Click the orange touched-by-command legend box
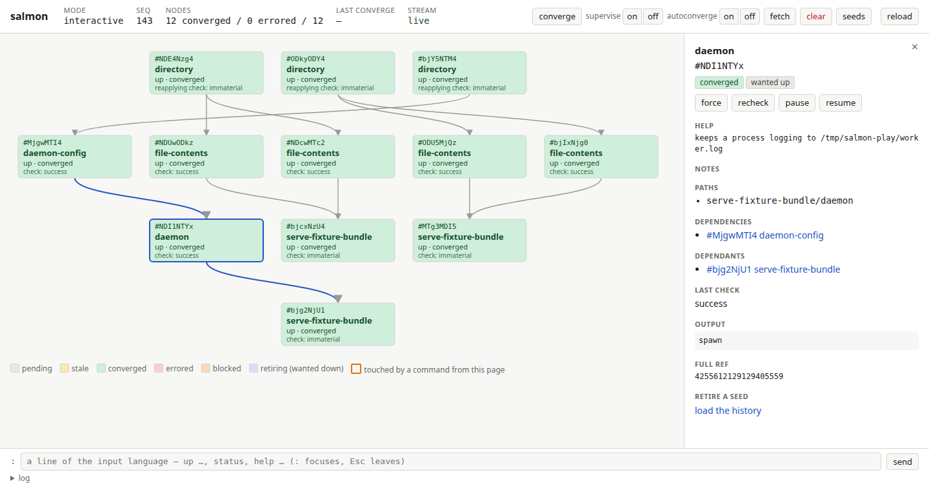Screen dimensions: 929x488 click(356, 369)
